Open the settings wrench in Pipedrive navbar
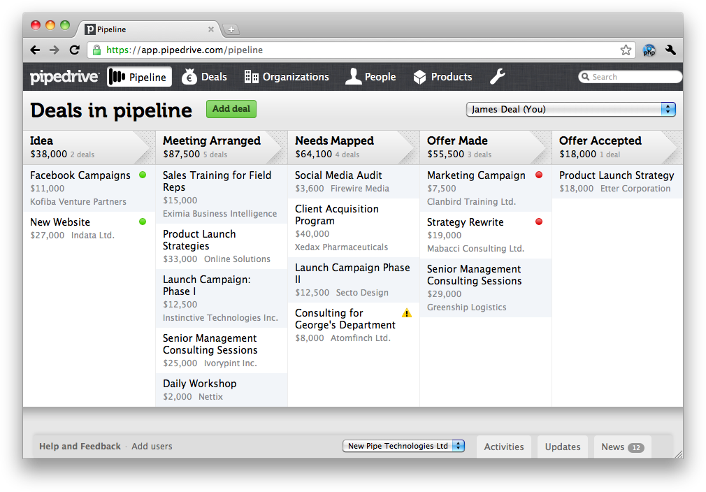The width and height of the screenshot is (706, 492). 497,76
